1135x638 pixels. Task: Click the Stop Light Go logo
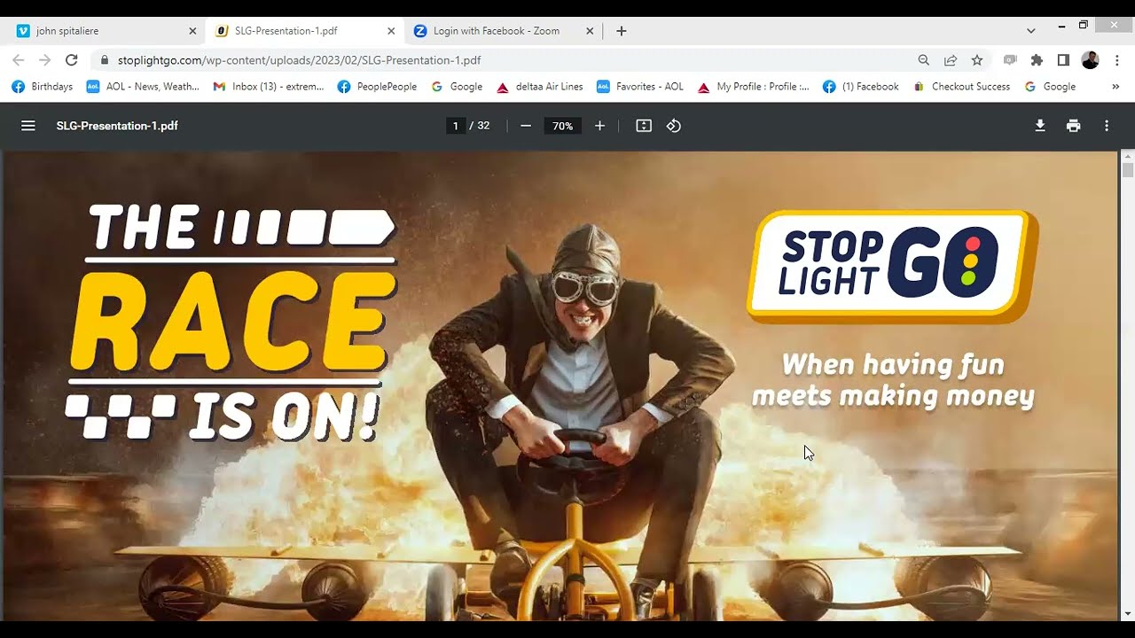pos(891,265)
